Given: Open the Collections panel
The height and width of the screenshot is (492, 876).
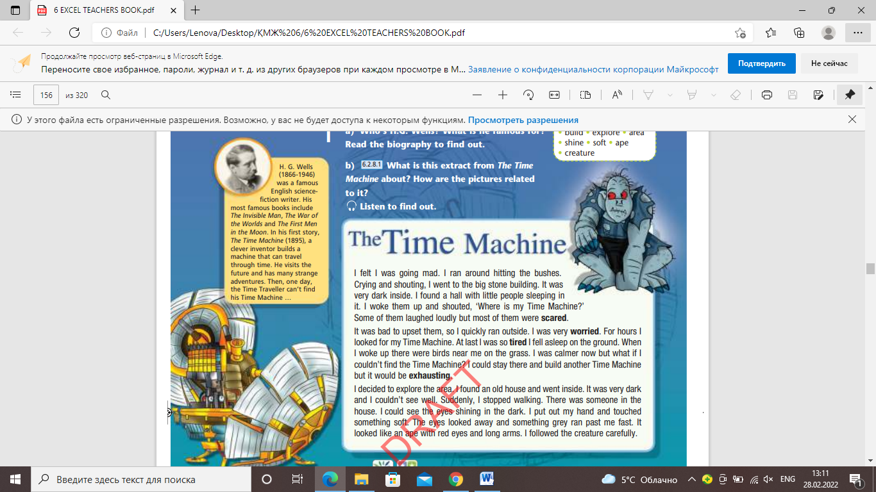Looking at the screenshot, I should 799,33.
